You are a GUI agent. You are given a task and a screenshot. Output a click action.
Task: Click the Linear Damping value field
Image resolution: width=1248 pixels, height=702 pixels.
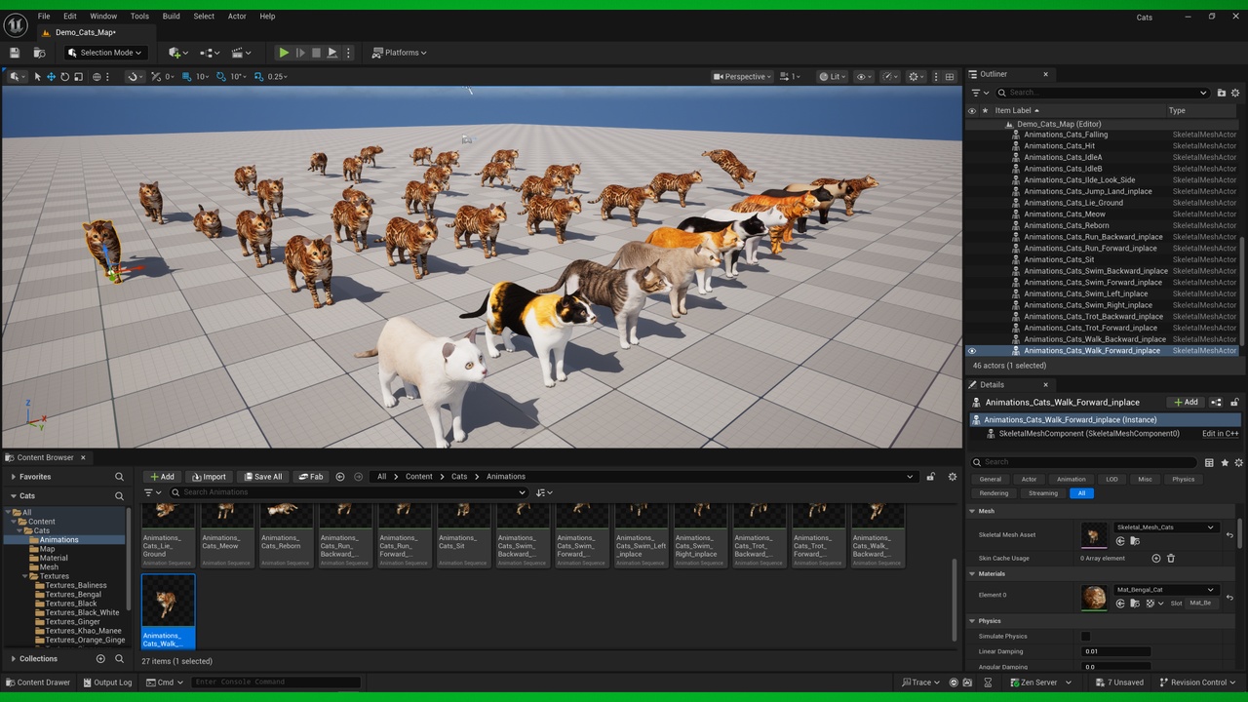point(1116,651)
